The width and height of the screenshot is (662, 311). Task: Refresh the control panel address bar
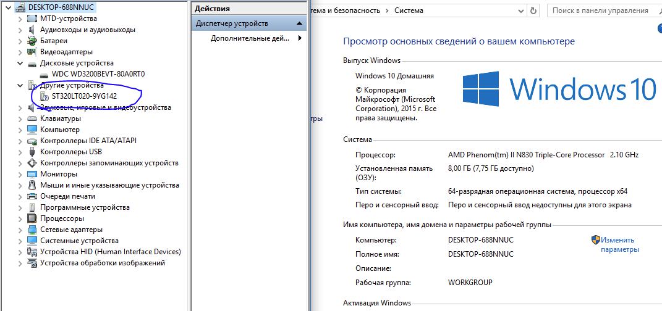533,10
